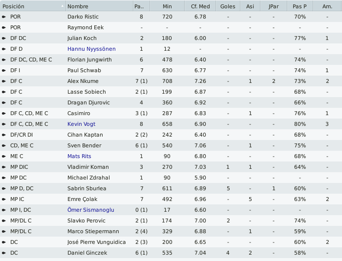This screenshot has width=342, height=261.
Task: Click the Min minutes column header
Action: click(x=167, y=6)
